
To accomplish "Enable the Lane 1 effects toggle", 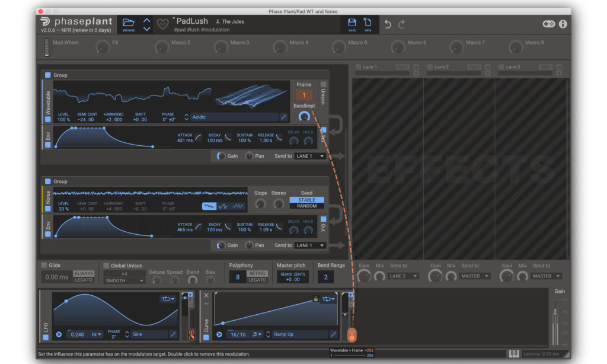I will click(x=359, y=67).
